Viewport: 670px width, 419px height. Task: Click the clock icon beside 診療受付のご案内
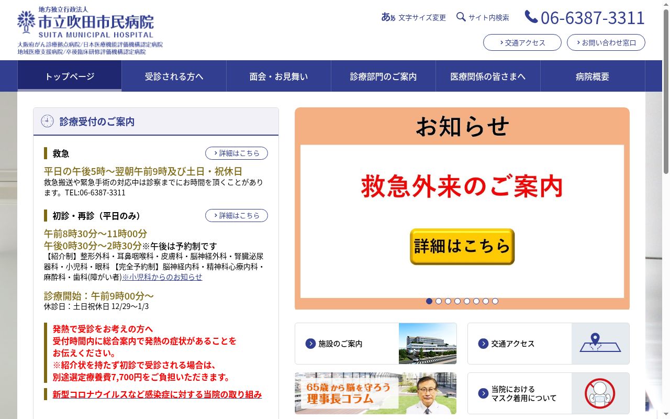[x=47, y=121]
